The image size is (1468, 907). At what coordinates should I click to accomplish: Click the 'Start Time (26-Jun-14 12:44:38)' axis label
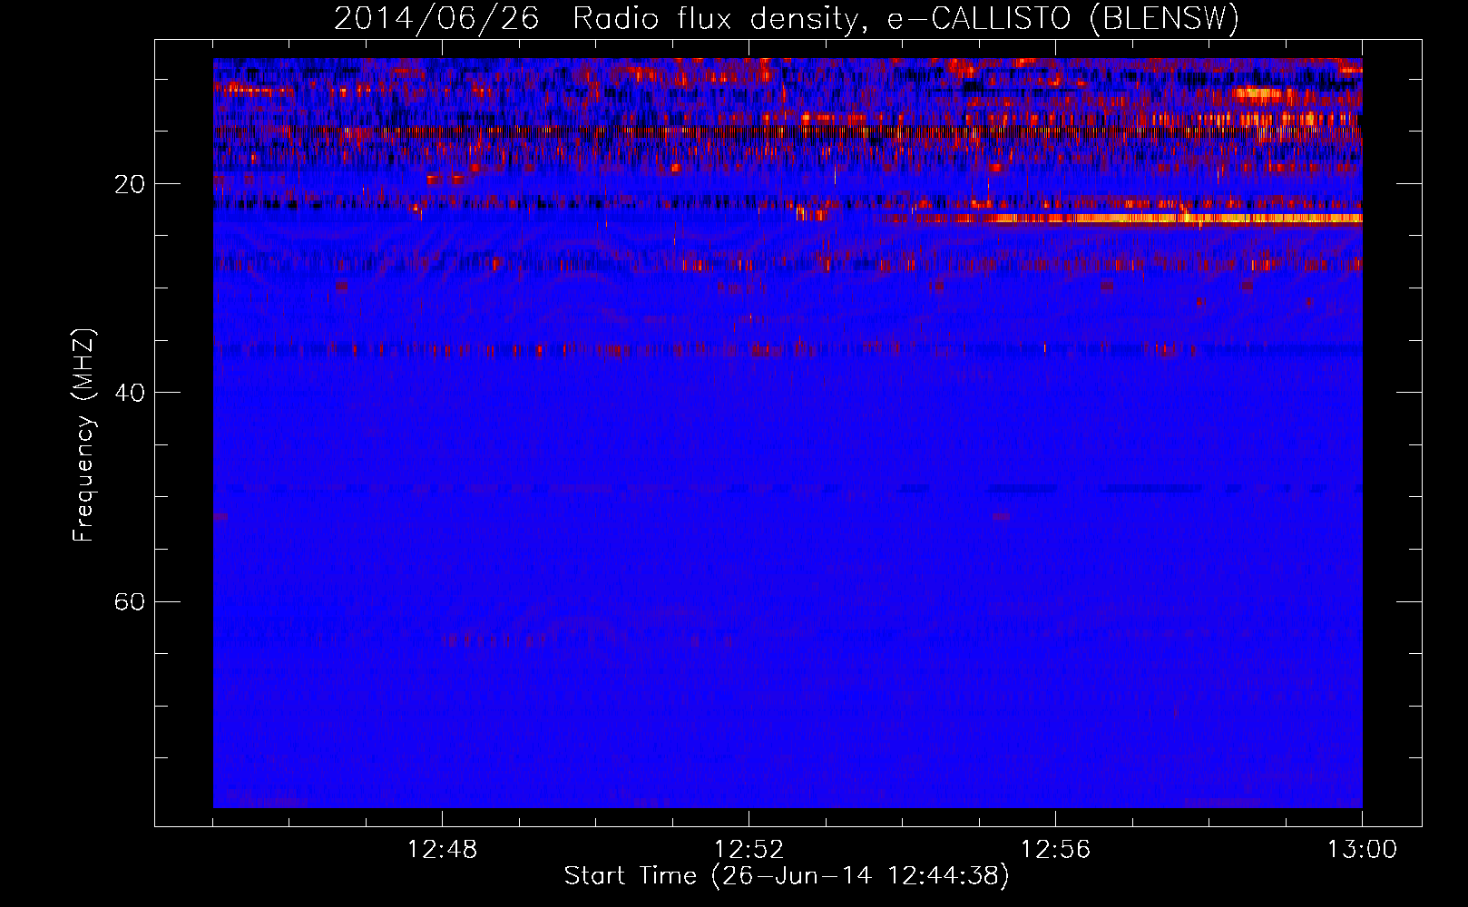point(787,876)
